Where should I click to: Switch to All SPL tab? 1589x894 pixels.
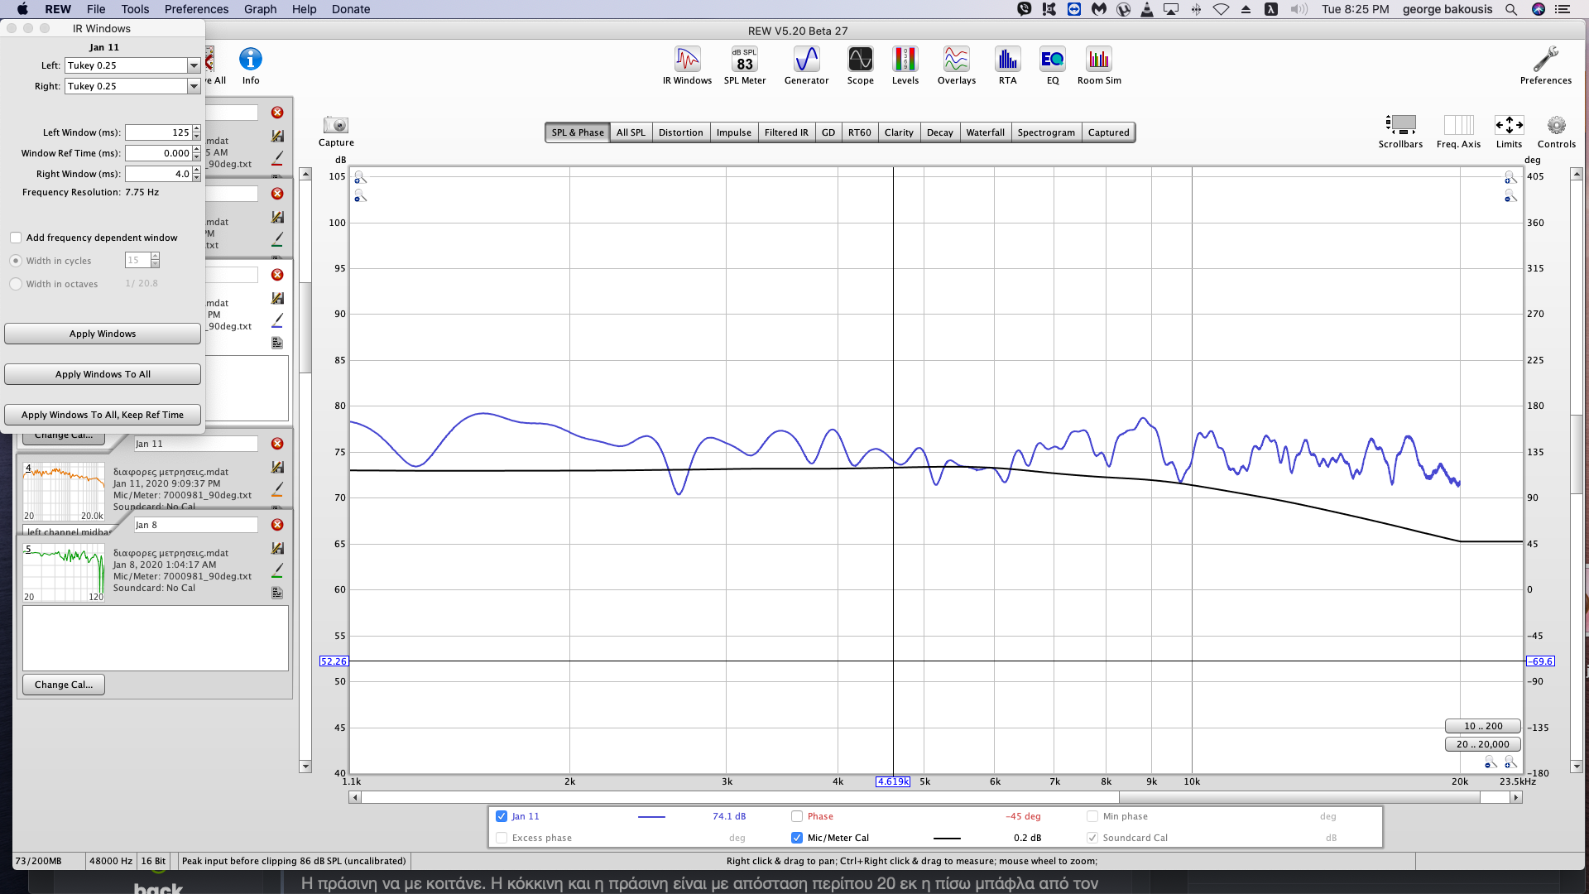(631, 132)
